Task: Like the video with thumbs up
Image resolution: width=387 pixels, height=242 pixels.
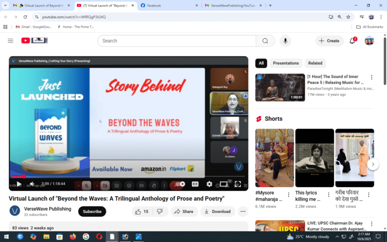Action: pos(139,212)
